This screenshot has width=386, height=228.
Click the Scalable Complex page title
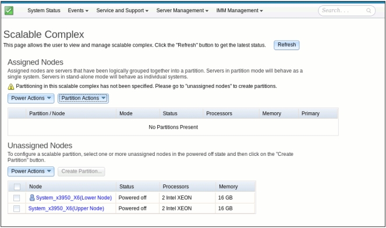tap(44, 34)
